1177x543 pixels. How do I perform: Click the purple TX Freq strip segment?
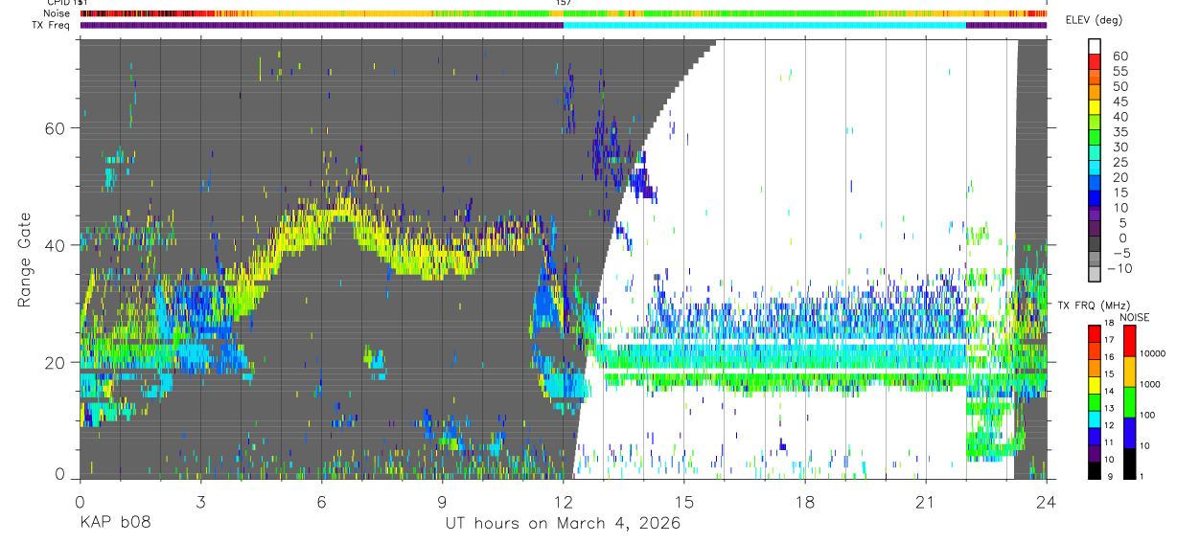pos(321,25)
